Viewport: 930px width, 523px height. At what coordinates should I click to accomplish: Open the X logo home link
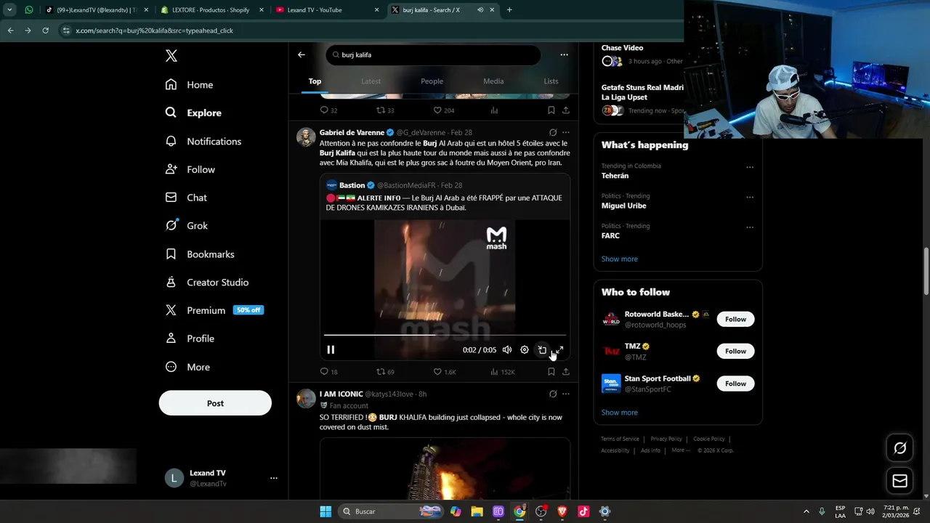click(171, 56)
